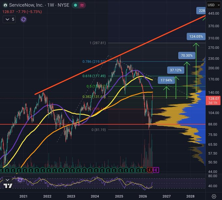
Task: Click the Fibonacci level 1 (287.81) label
Action: click(x=98, y=43)
